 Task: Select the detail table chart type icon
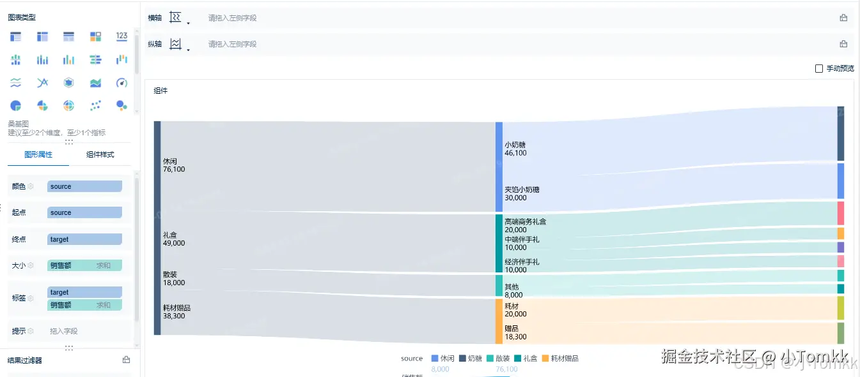point(69,36)
